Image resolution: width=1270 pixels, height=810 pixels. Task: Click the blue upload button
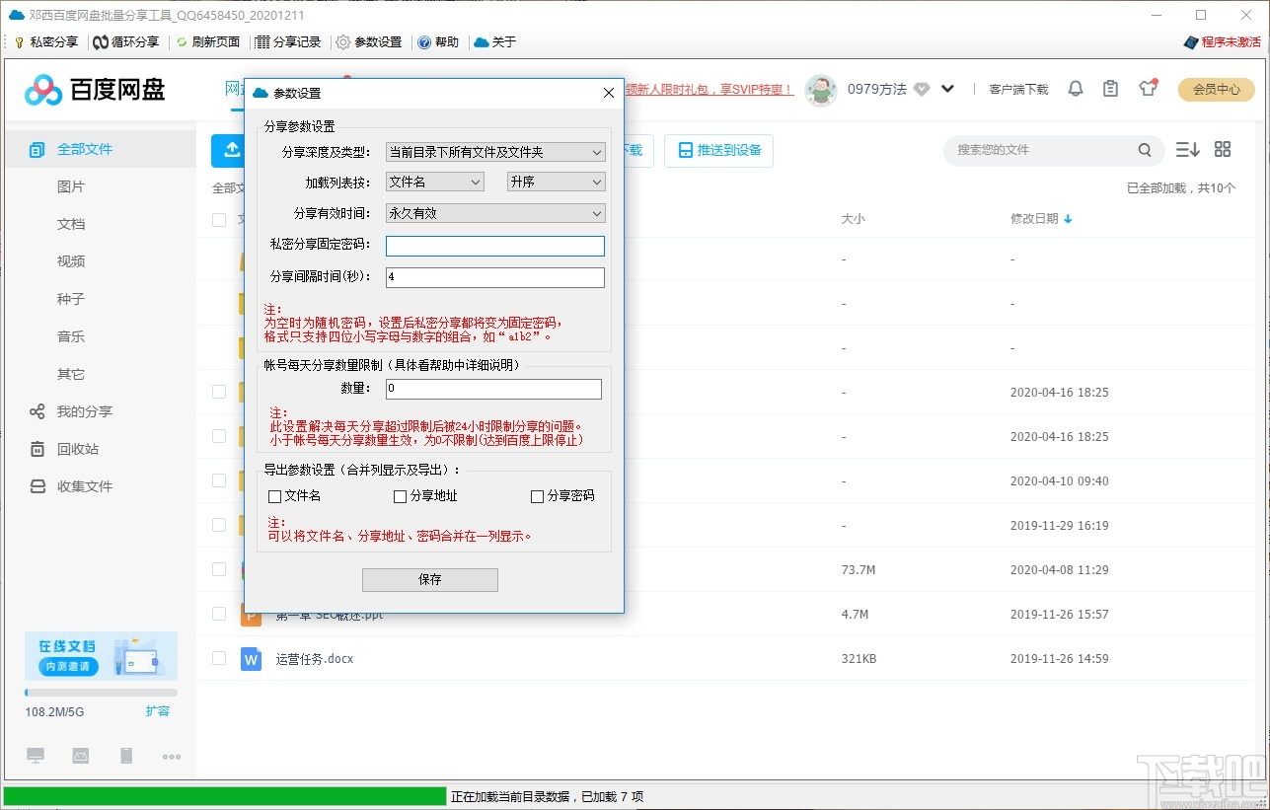[228, 150]
